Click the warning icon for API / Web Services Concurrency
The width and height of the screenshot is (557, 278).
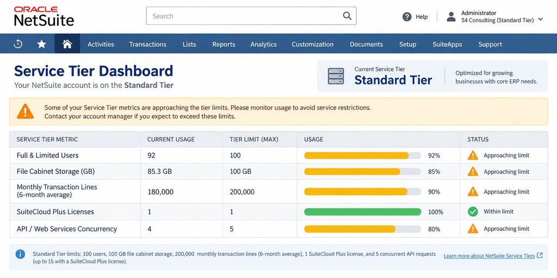[473, 229]
